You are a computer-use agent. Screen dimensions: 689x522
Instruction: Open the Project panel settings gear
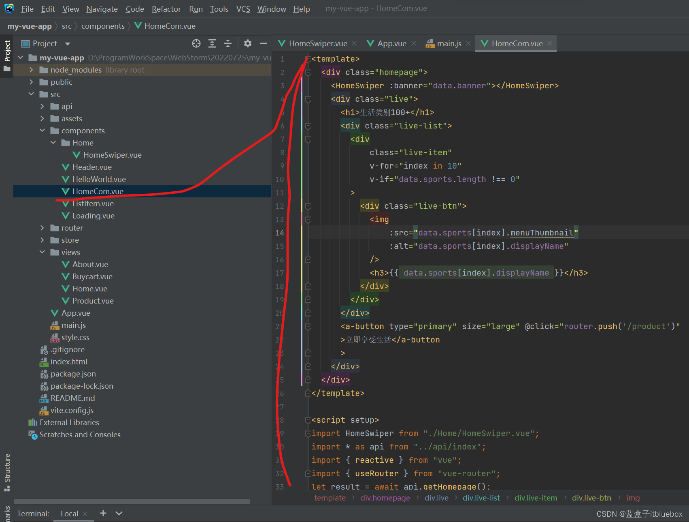(x=248, y=43)
